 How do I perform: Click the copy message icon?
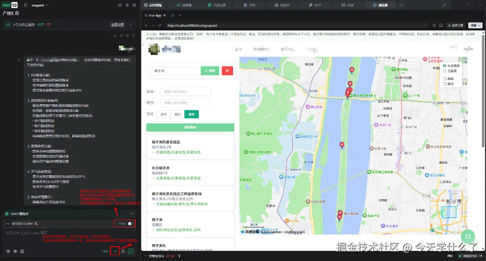[x=127, y=36]
